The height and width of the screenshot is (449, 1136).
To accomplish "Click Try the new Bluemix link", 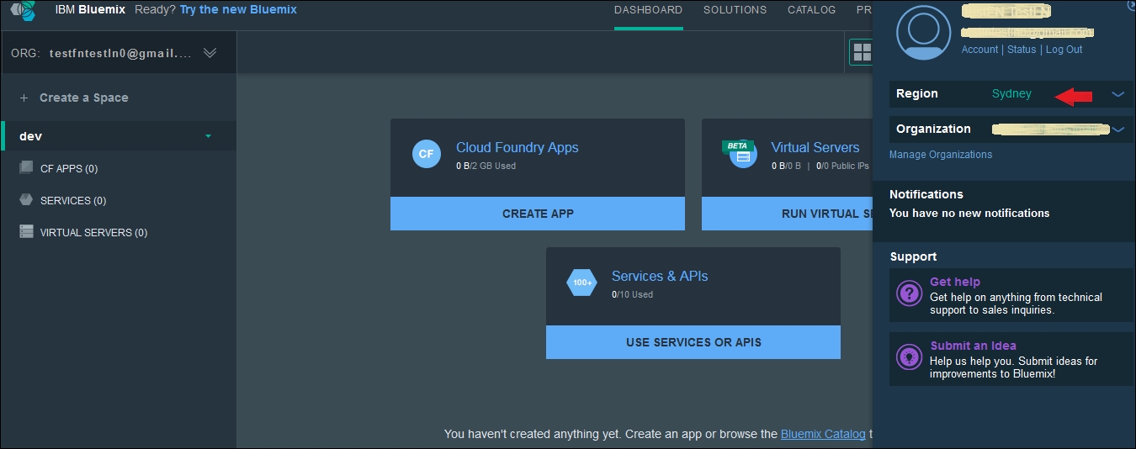I will pos(238,10).
